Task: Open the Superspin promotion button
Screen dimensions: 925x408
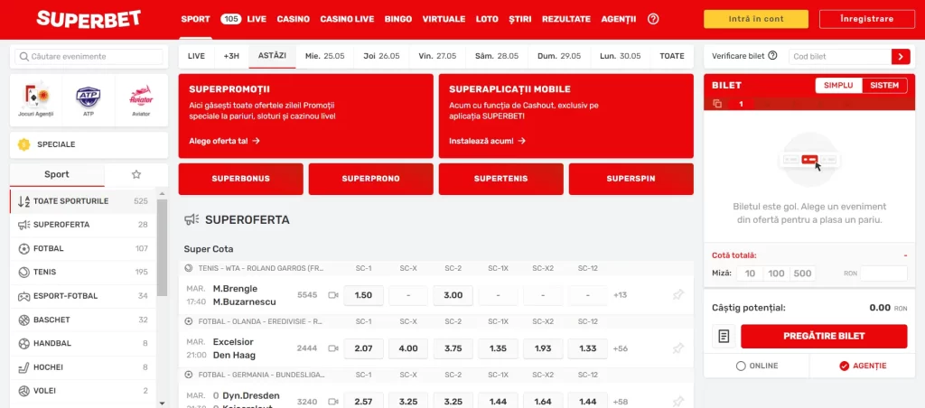Action: pos(631,179)
